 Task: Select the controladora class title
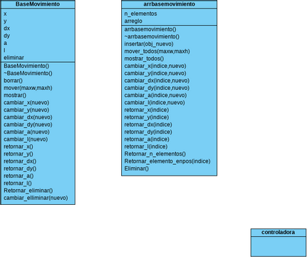point(279,232)
